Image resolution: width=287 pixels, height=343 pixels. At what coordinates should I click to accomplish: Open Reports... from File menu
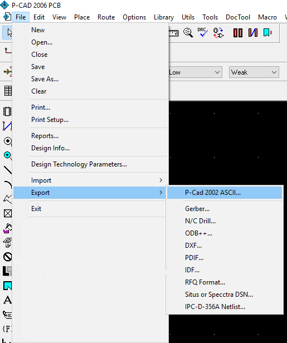[x=90, y=136]
